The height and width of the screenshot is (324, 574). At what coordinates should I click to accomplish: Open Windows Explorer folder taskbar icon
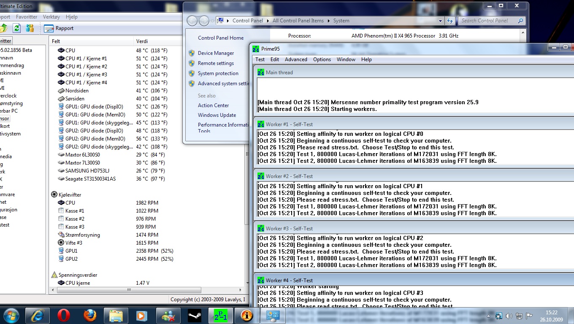click(x=116, y=315)
